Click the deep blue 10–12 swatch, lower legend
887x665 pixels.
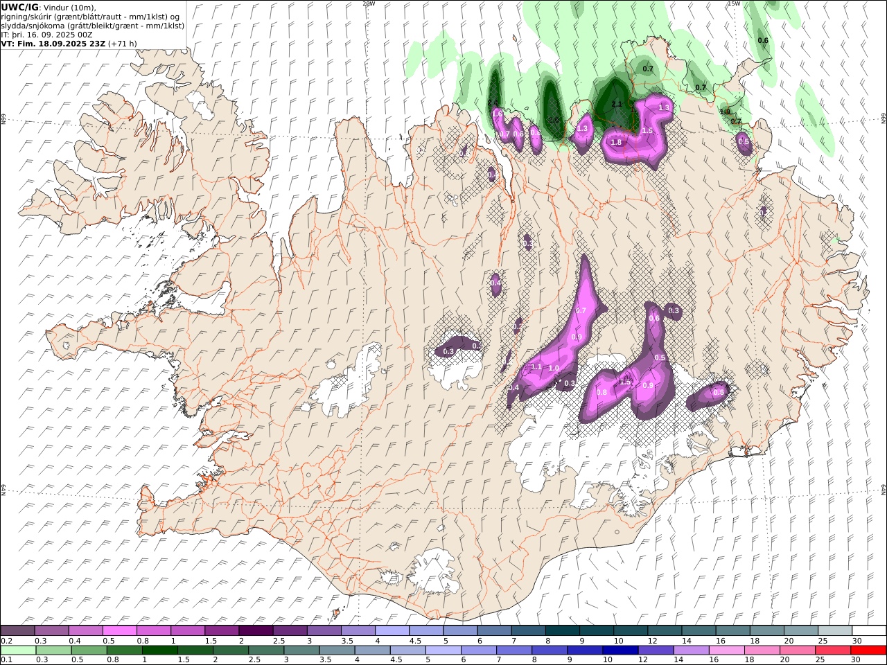[x=621, y=650]
